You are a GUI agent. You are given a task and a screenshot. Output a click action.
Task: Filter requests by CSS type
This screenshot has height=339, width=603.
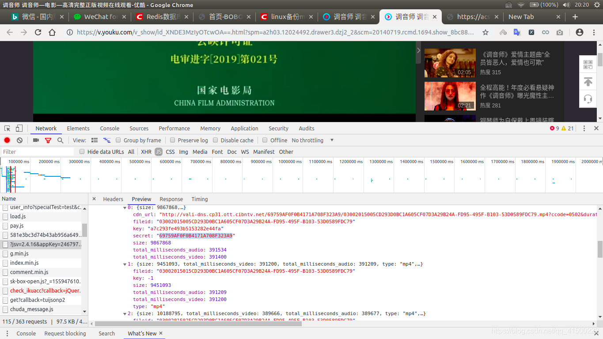(170, 152)
